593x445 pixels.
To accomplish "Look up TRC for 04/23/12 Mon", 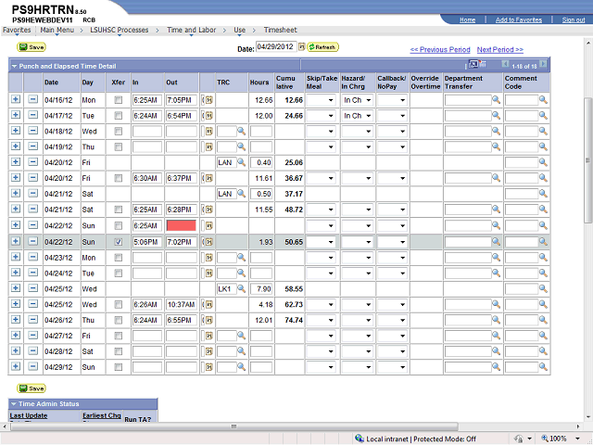I will [241, 258].
